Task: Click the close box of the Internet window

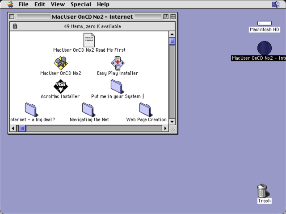Action: coord(12,16)
